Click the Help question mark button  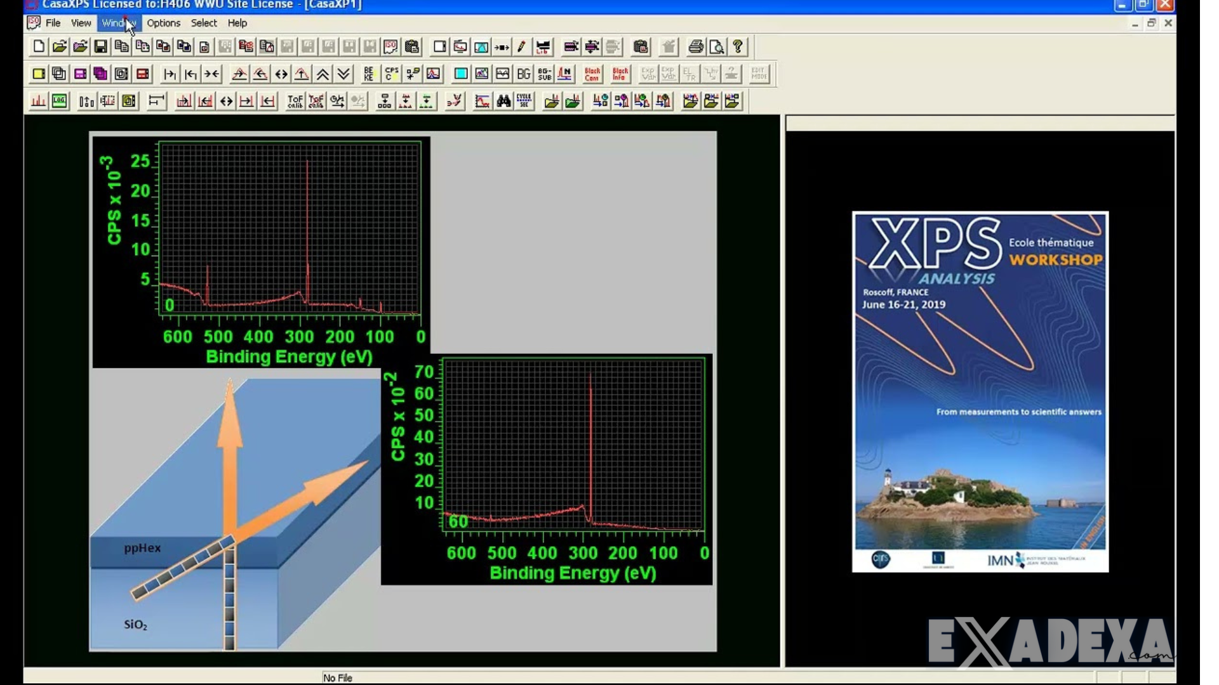pos(738,46)
